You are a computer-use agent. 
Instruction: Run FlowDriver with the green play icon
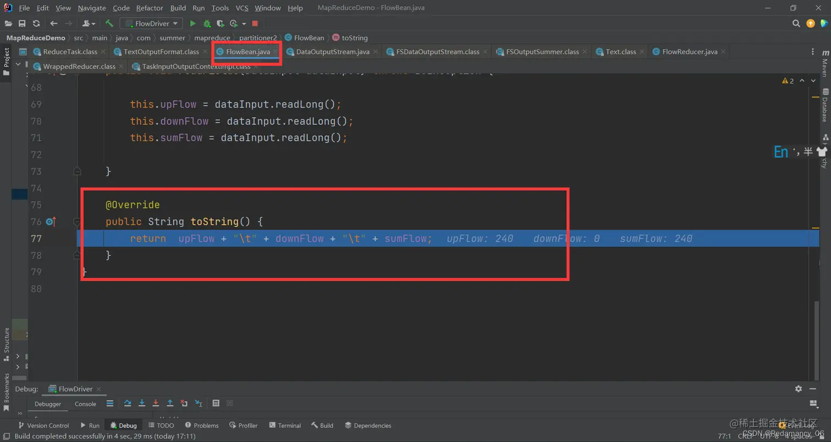pyautogui.click(x=192, y=23)
